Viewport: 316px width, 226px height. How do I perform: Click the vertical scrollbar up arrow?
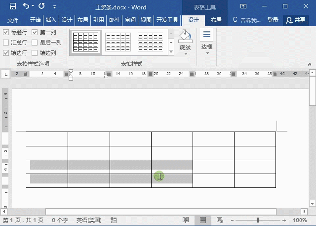click(312, 73)
